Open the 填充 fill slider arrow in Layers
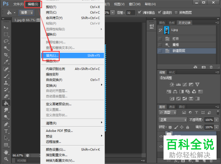 [x=217, y=127]
